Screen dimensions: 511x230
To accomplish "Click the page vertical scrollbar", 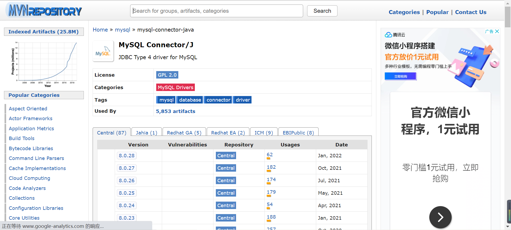I will 508,106.
